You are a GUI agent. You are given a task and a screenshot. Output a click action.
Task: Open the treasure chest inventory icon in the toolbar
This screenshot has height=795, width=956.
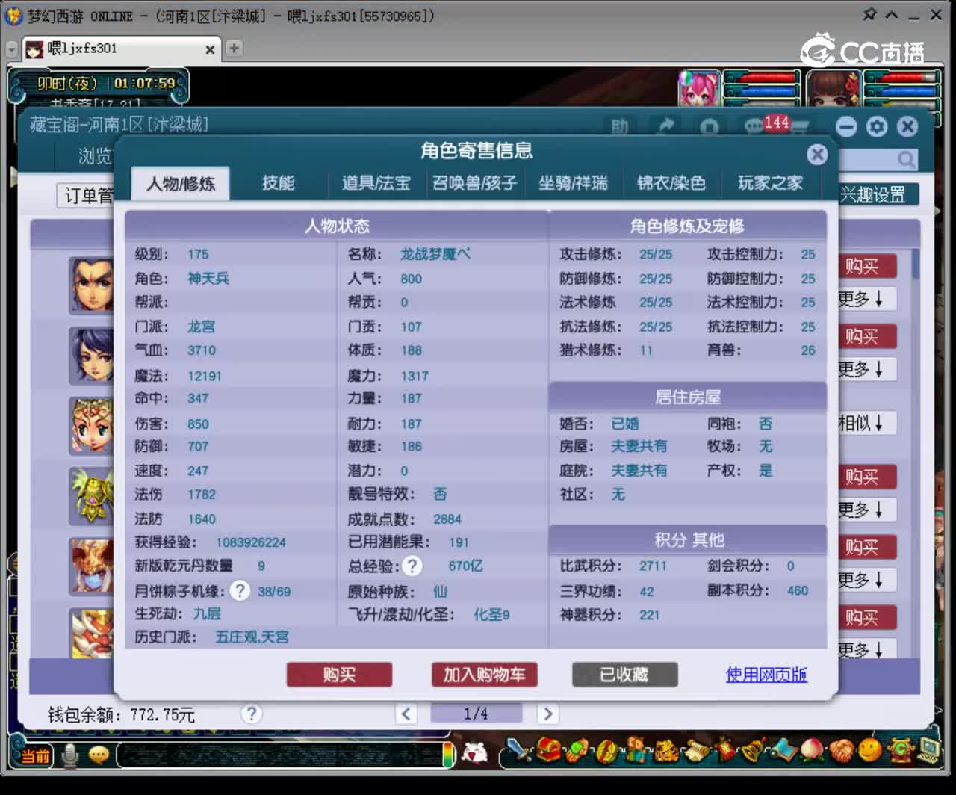click(547, 751)
